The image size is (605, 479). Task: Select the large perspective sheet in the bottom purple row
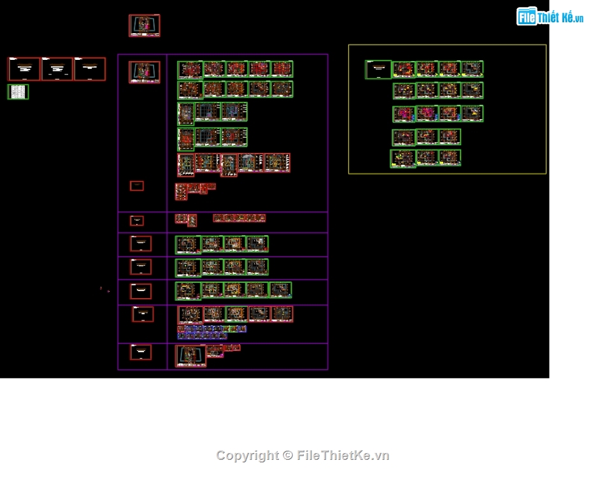190,356
